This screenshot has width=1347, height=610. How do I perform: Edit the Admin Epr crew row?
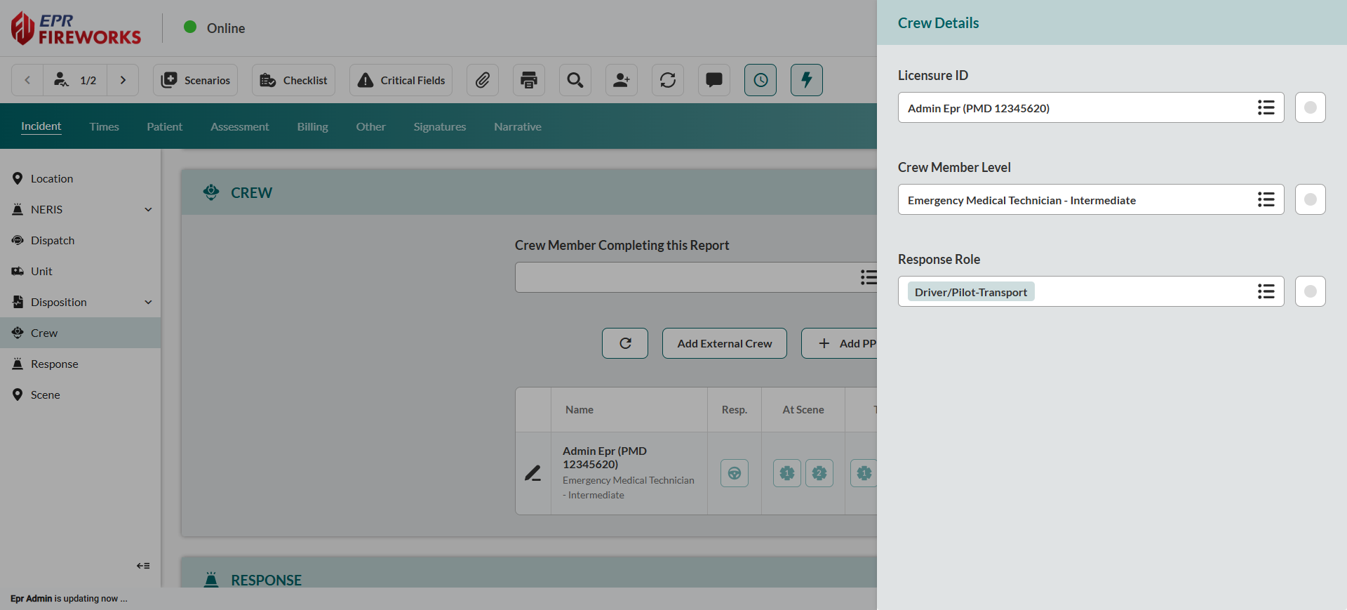[533, 473]
